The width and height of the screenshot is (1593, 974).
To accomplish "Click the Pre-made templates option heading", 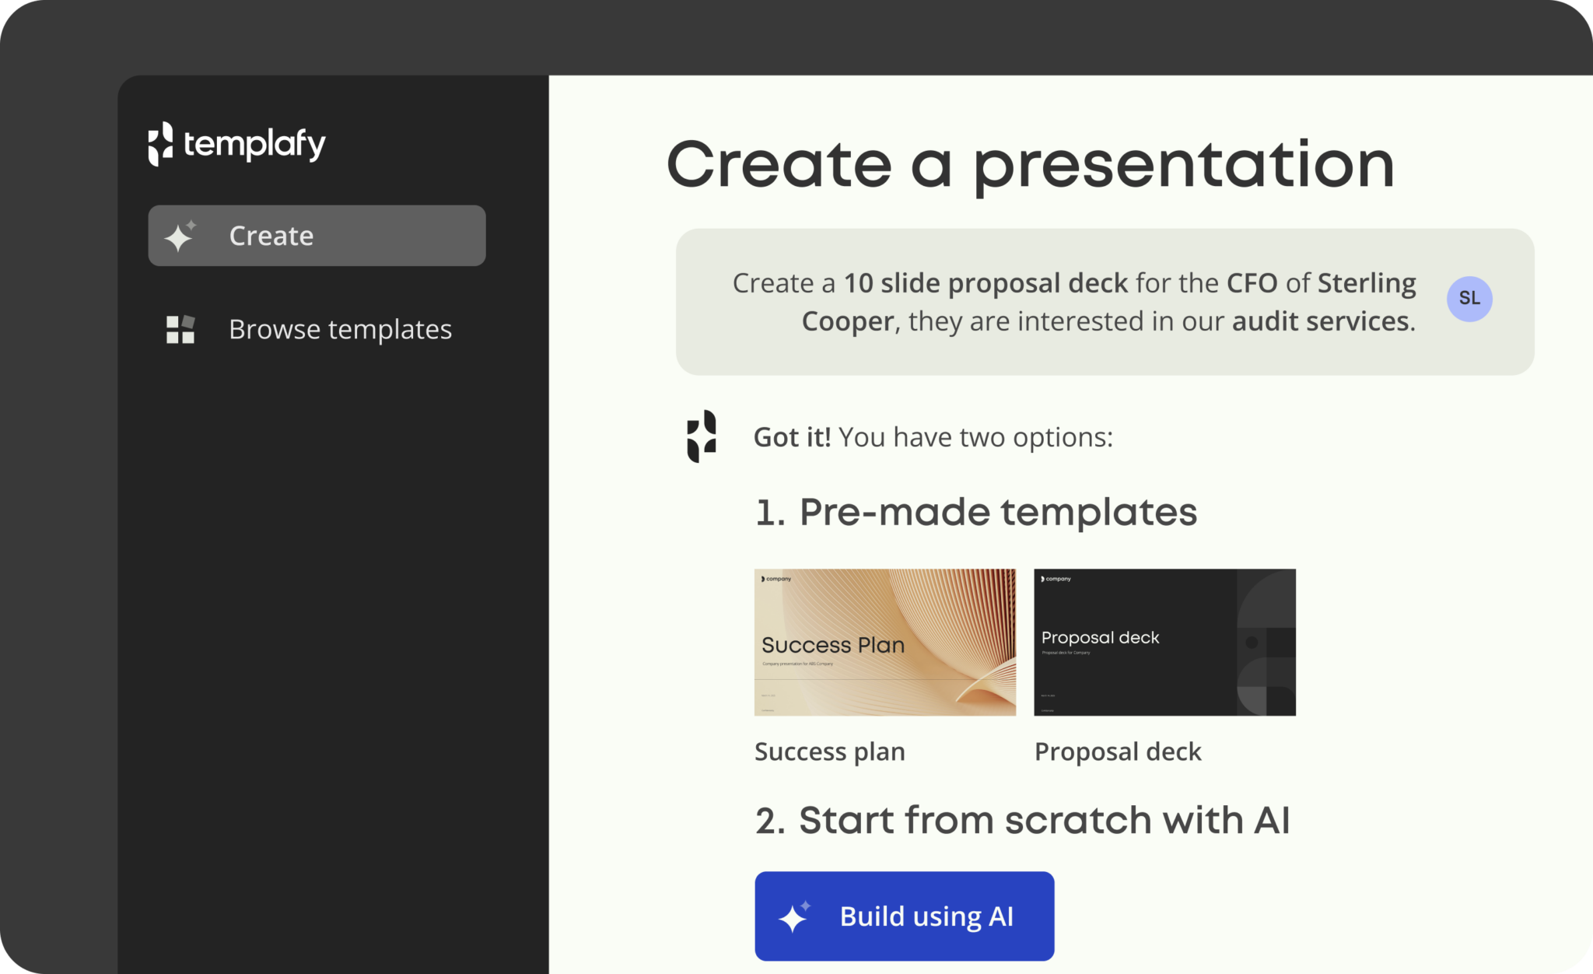I will (x=975, y=511).
